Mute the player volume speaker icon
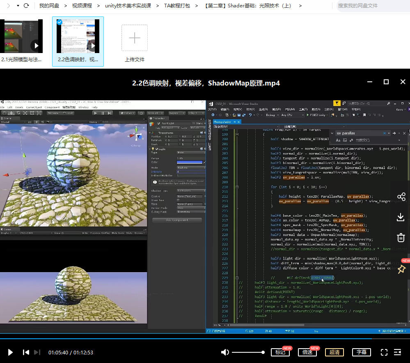This screenshot has width=410, height=363. coord(225,352)
